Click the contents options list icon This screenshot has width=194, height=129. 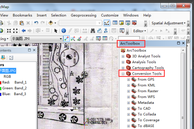[11, 58]
